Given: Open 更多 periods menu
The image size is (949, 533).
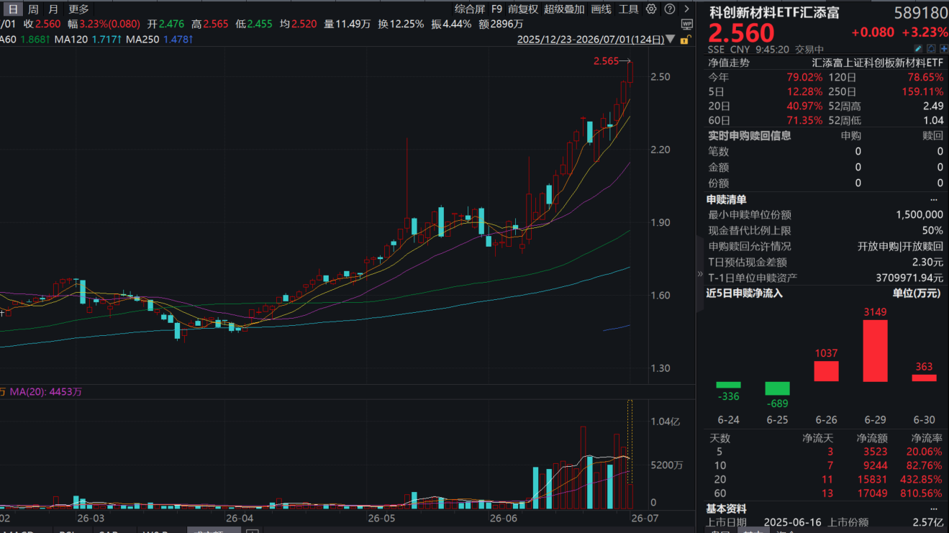Looking at the screenshot, I should [78, 9].
